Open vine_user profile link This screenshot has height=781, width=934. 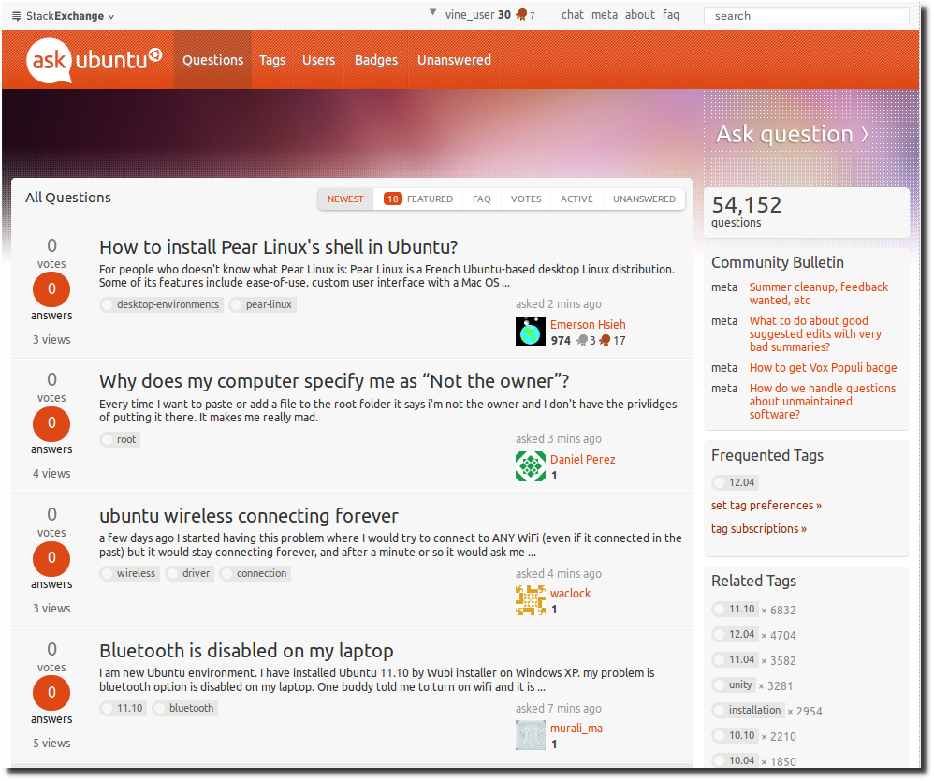click(x=470, y=15)
